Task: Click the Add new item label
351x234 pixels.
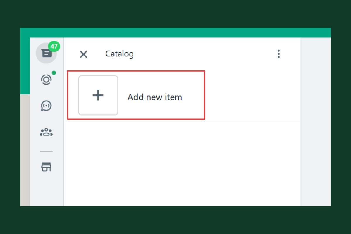Action: (155, 97)
